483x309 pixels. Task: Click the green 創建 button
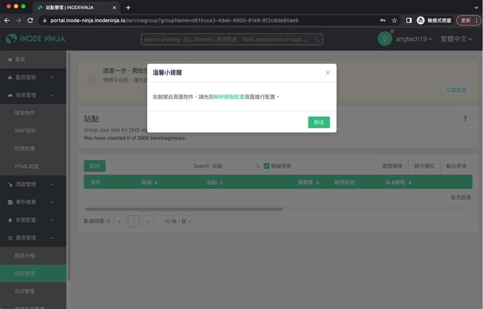click(94, 166)
